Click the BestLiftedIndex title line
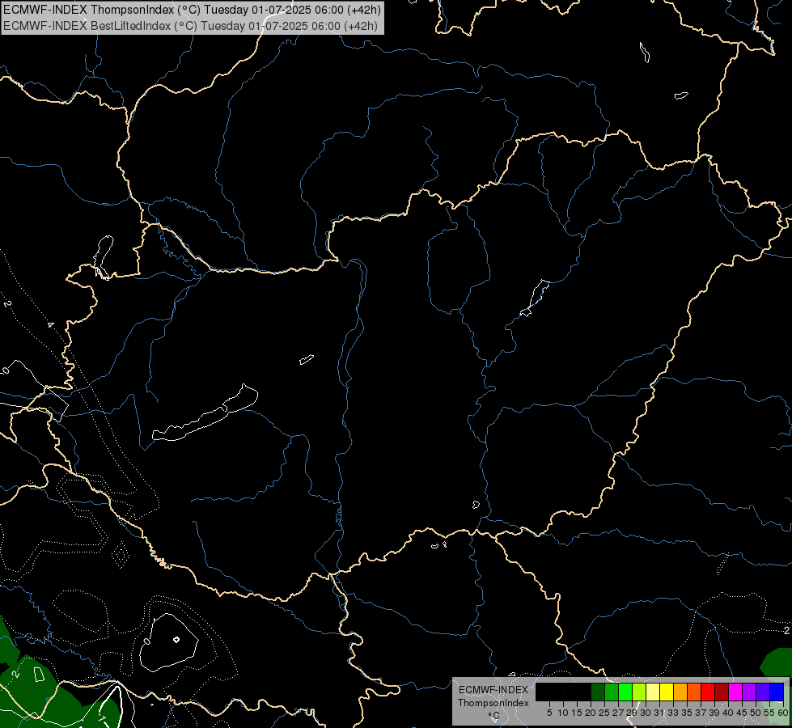Image resolution: width=792 pixels, height=728 pixels. 190,26
